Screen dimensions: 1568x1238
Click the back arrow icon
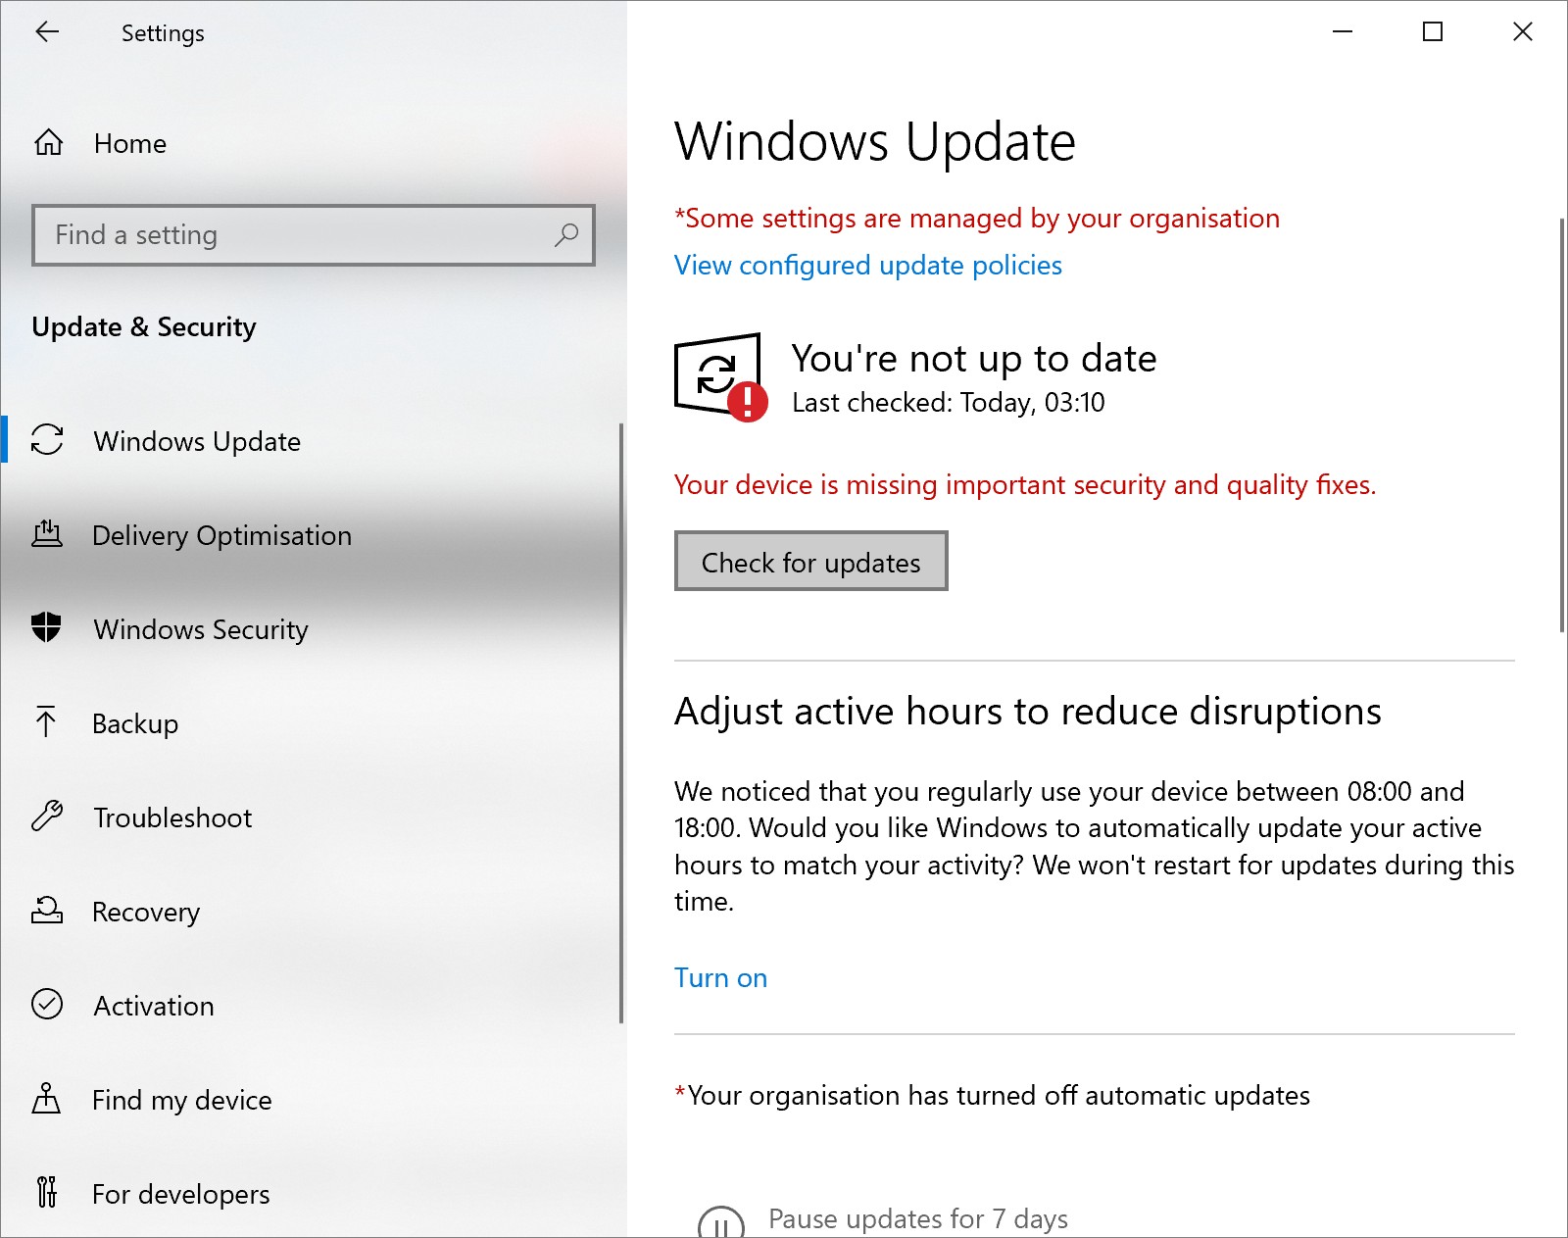coord(47,32)
